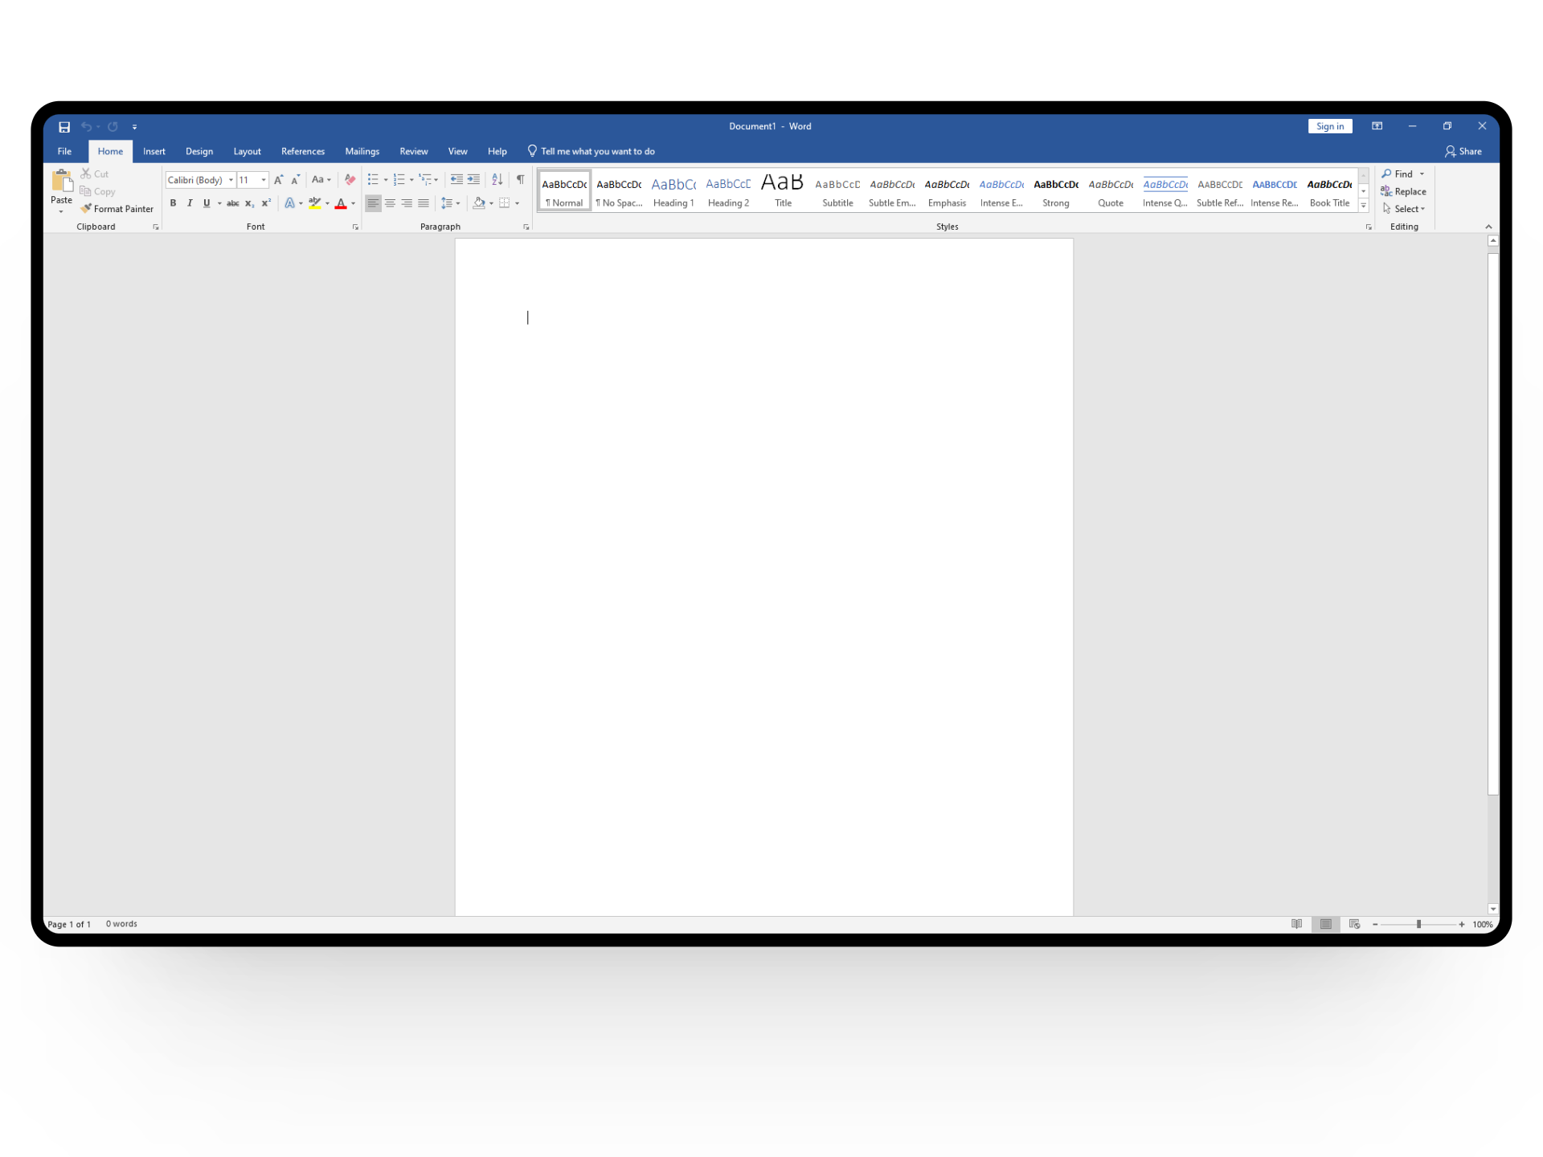Toggle Italic formatting
1543x1157 pixels.
click(x=190, y=204)
